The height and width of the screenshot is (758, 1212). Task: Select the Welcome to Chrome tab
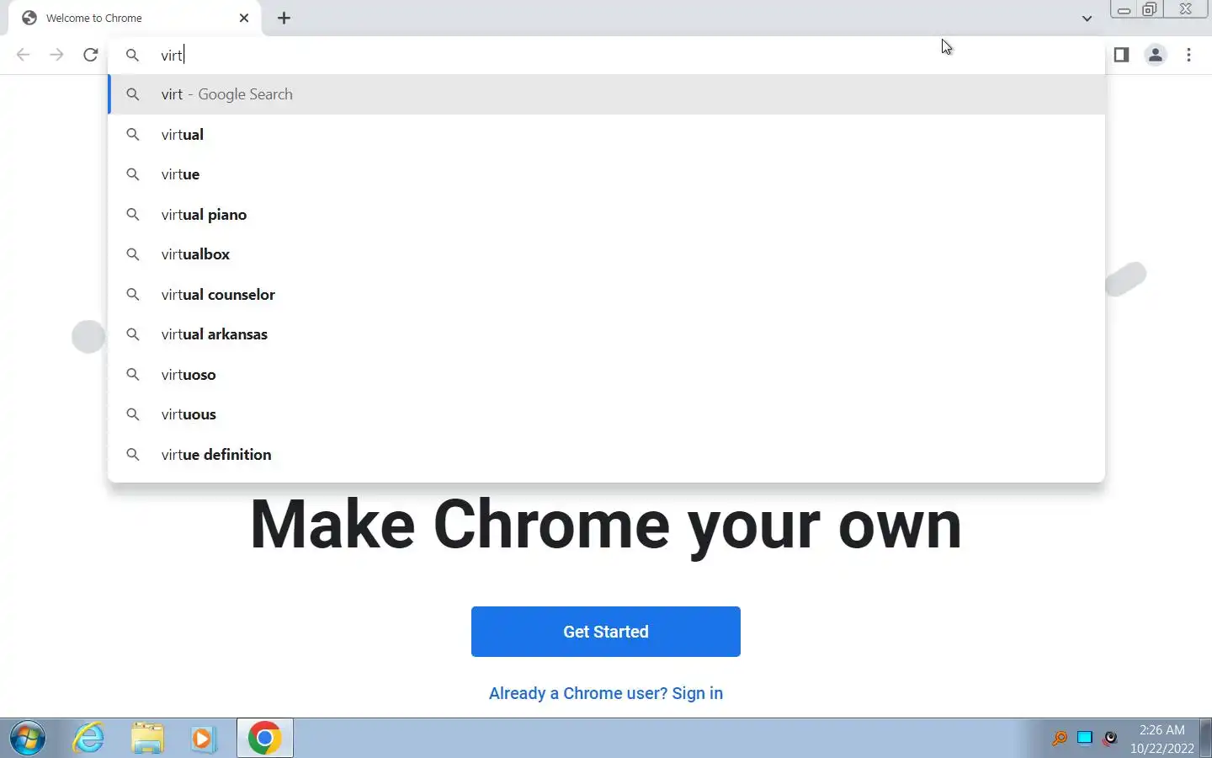135,18
